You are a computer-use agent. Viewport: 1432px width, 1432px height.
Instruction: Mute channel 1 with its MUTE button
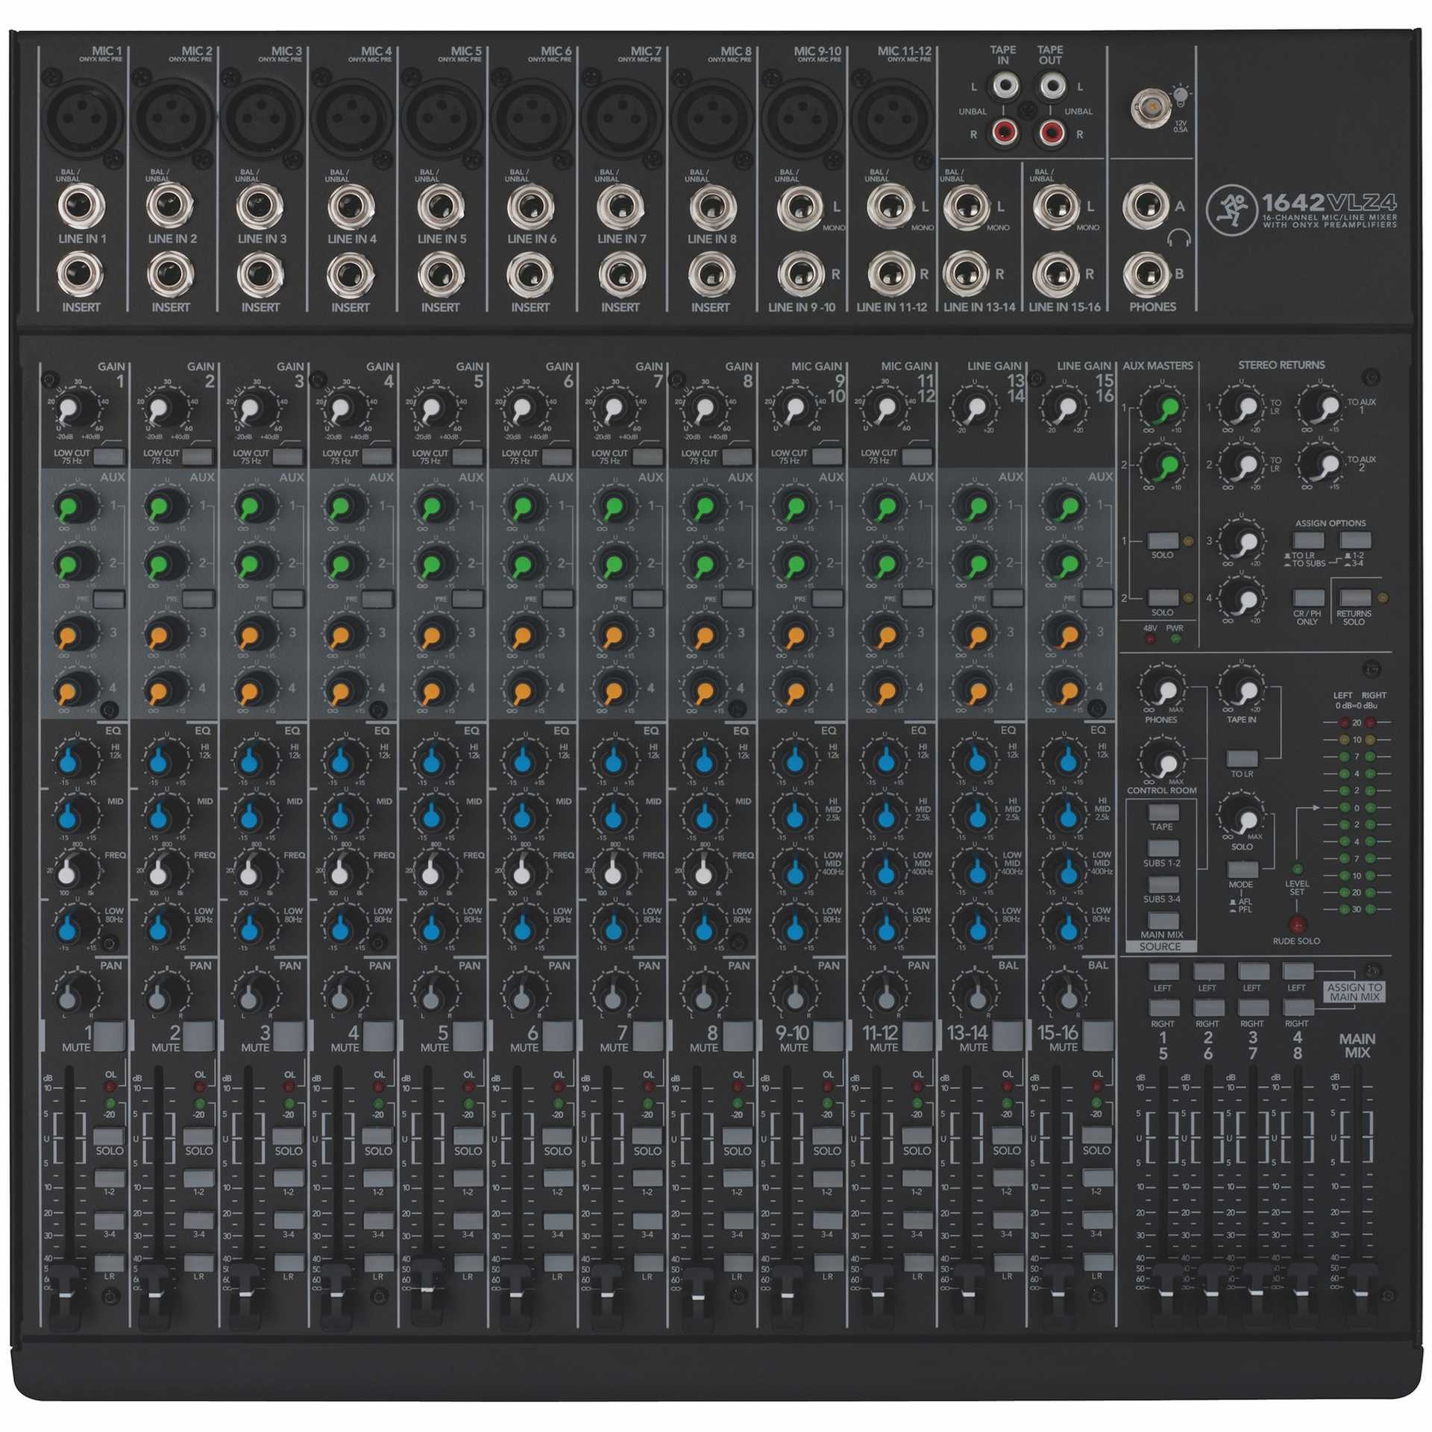[109, 1035]
